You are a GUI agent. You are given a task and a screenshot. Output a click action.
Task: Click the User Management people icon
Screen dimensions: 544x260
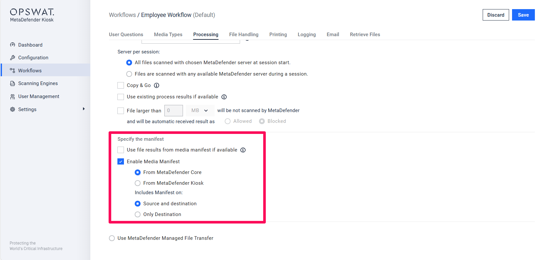pos(13,96)
